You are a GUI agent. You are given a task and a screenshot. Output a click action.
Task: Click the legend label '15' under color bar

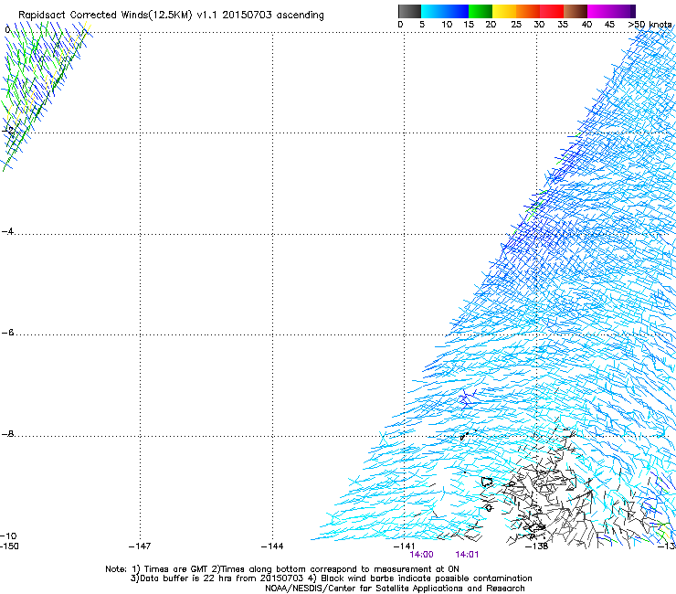click(469, 25)
